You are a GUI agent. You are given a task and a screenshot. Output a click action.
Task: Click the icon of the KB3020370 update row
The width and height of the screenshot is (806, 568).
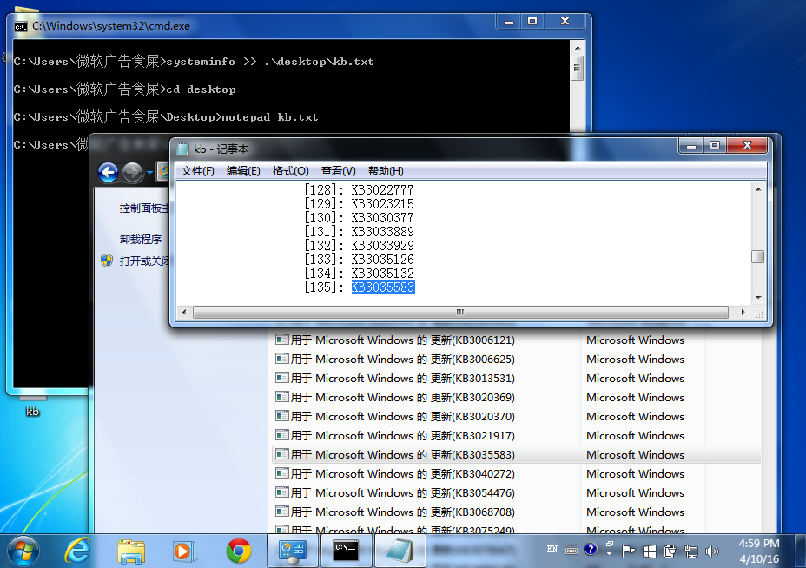pyautogui.click(x=281, y=416)
